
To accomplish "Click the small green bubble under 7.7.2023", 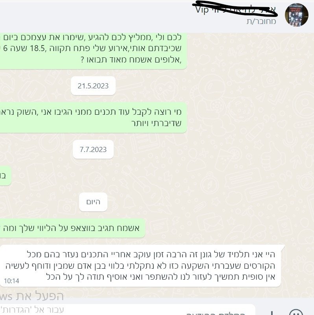I will (6, 176).
